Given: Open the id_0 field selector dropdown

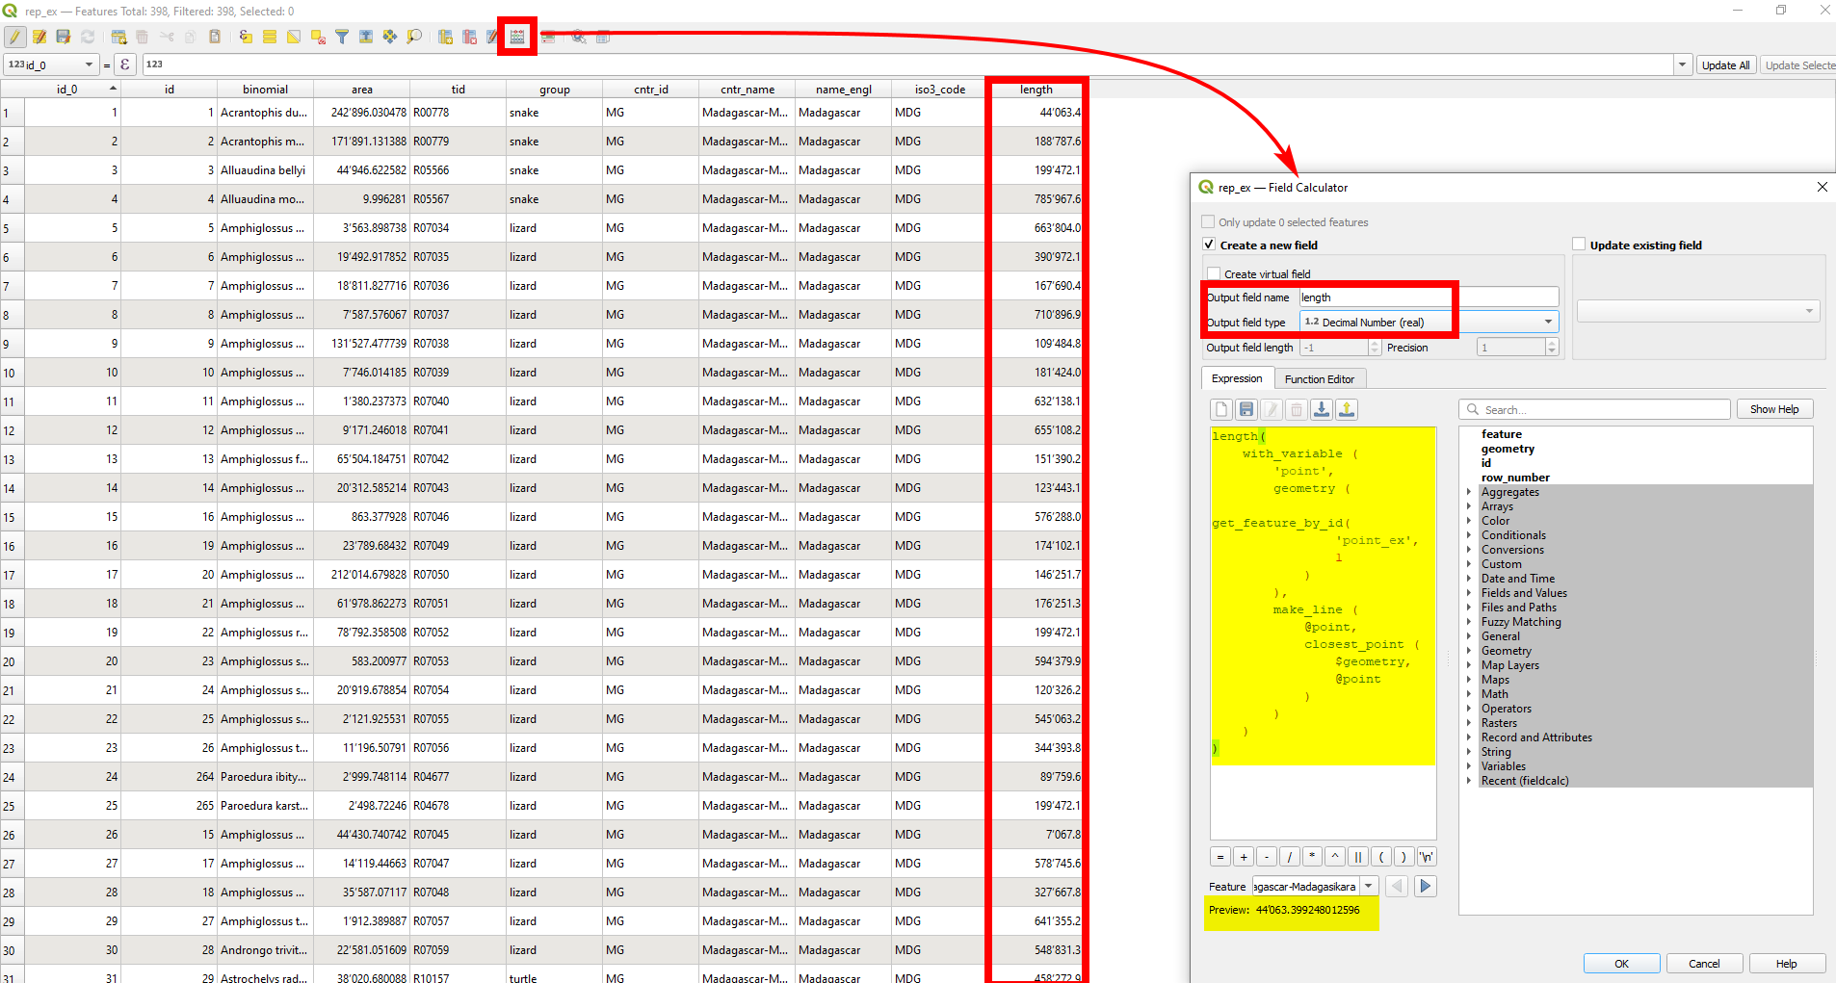Looking at the screenshot, I should tap(52, 65).
